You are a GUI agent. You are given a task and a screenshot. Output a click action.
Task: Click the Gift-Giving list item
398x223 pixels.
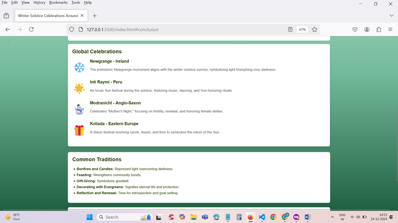tap(103, 181)
